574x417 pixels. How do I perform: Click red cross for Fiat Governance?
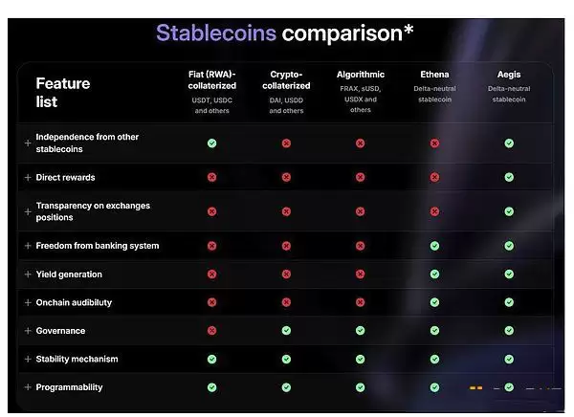click(x=211, y=331)
